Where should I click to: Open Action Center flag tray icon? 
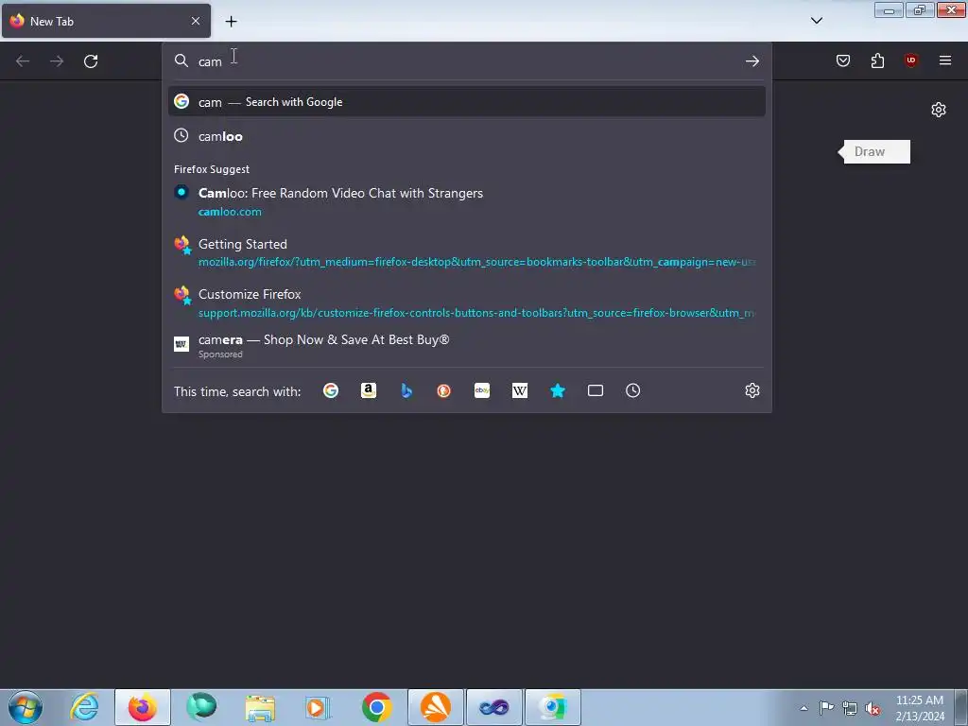click(826, 708)
